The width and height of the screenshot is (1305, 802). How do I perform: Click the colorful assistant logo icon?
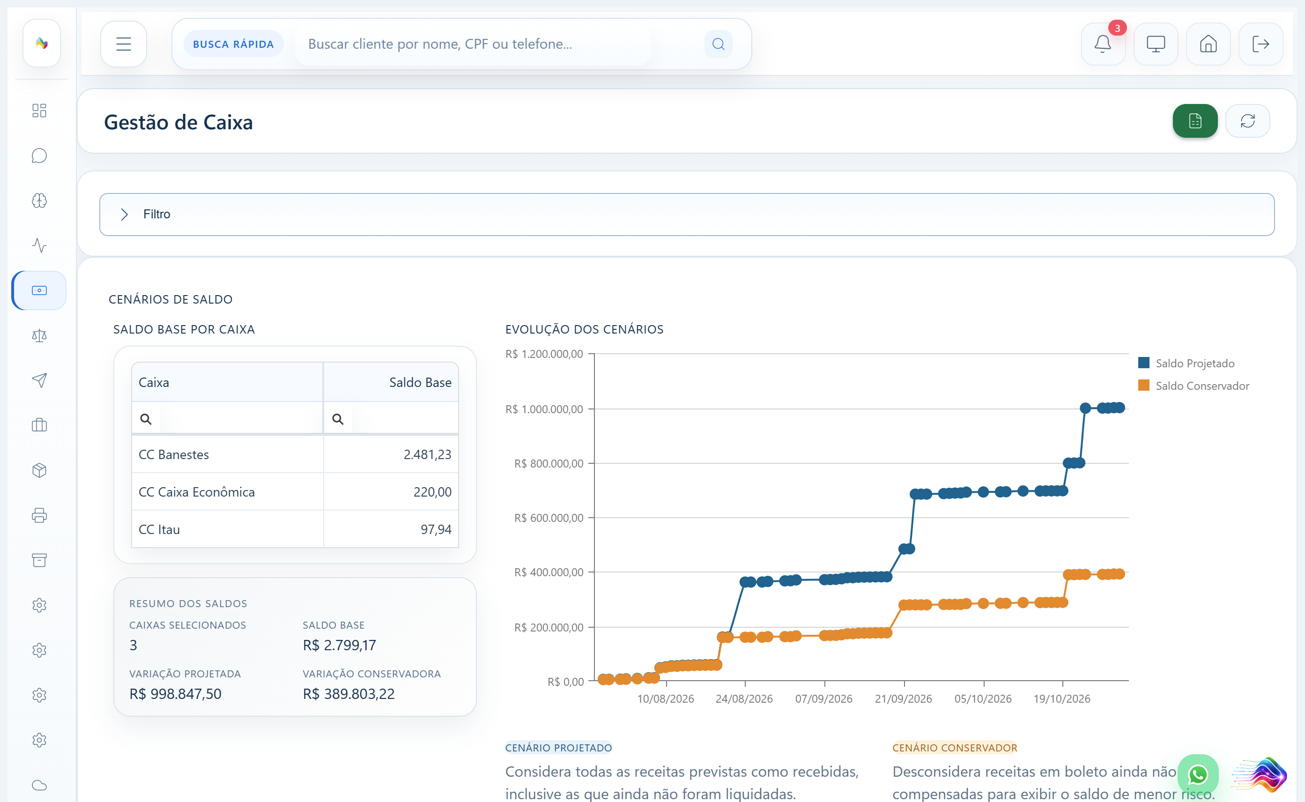pos(1260,775)
